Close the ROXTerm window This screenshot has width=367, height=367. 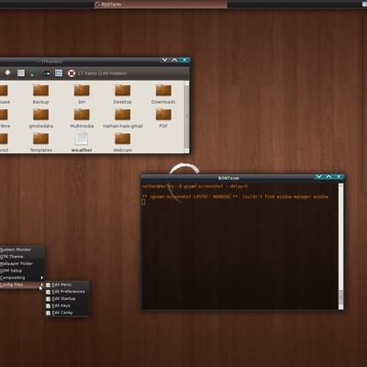click(339, 177)
